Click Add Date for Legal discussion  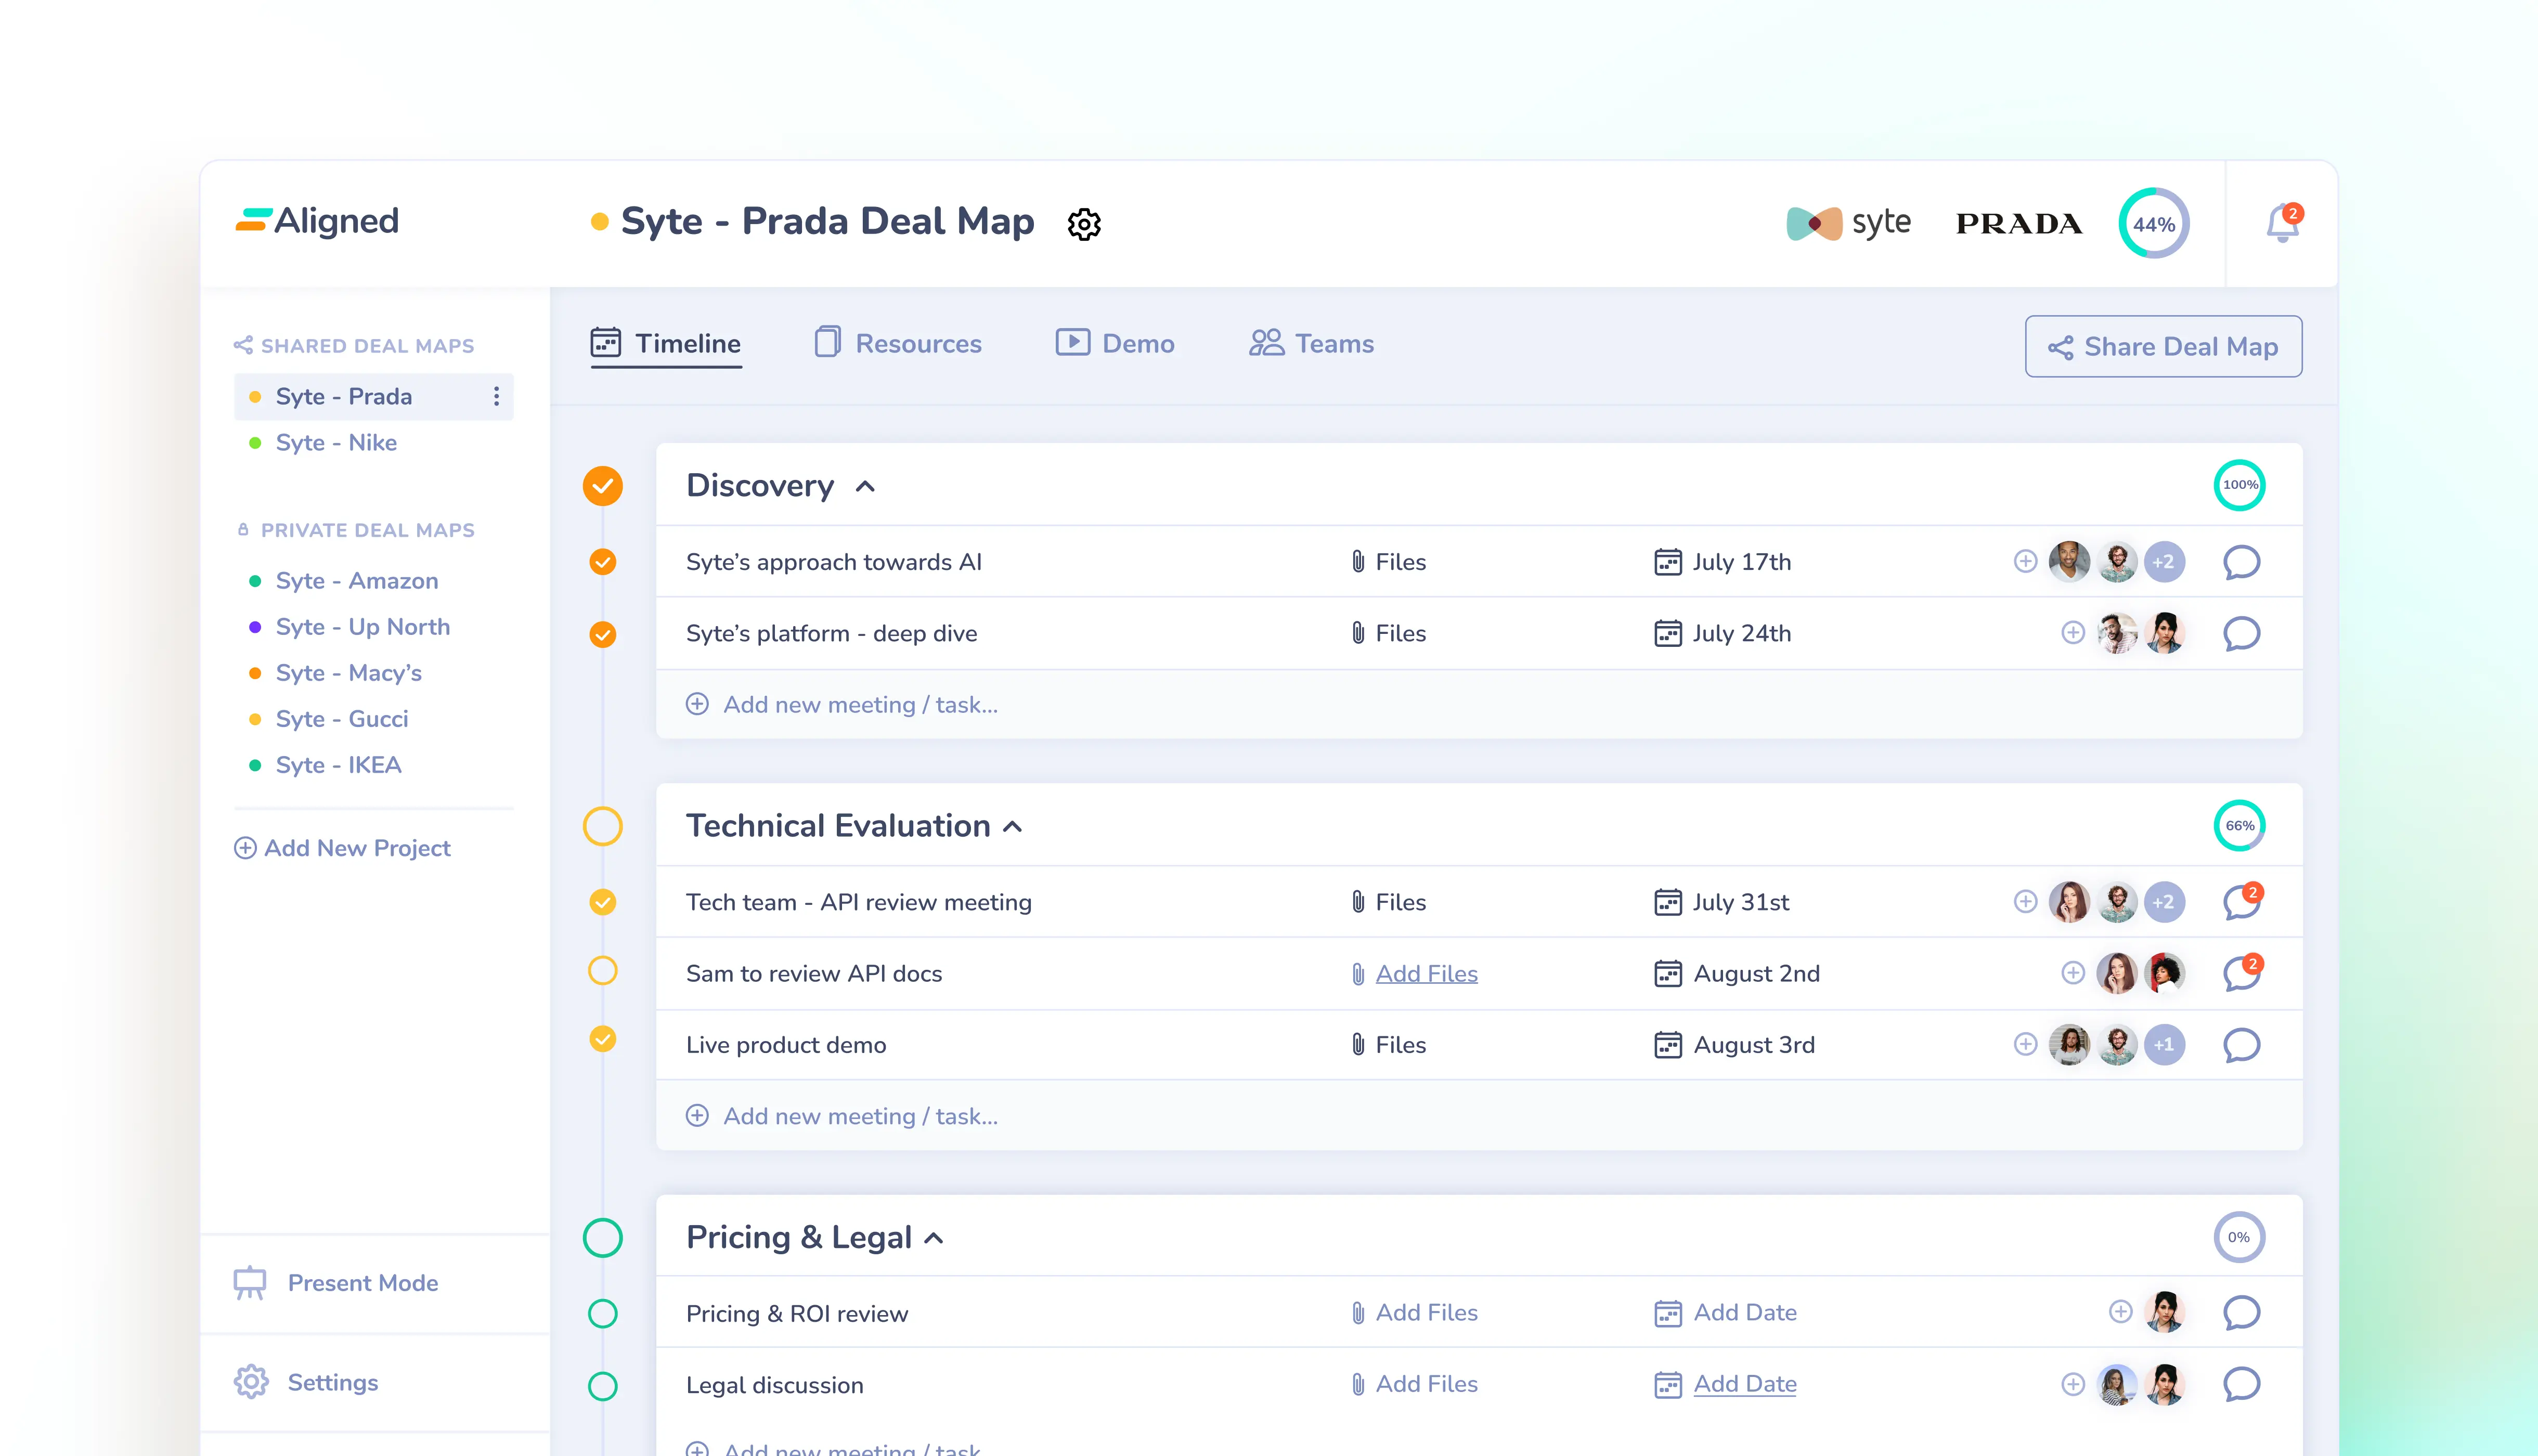[1745, 1384]
